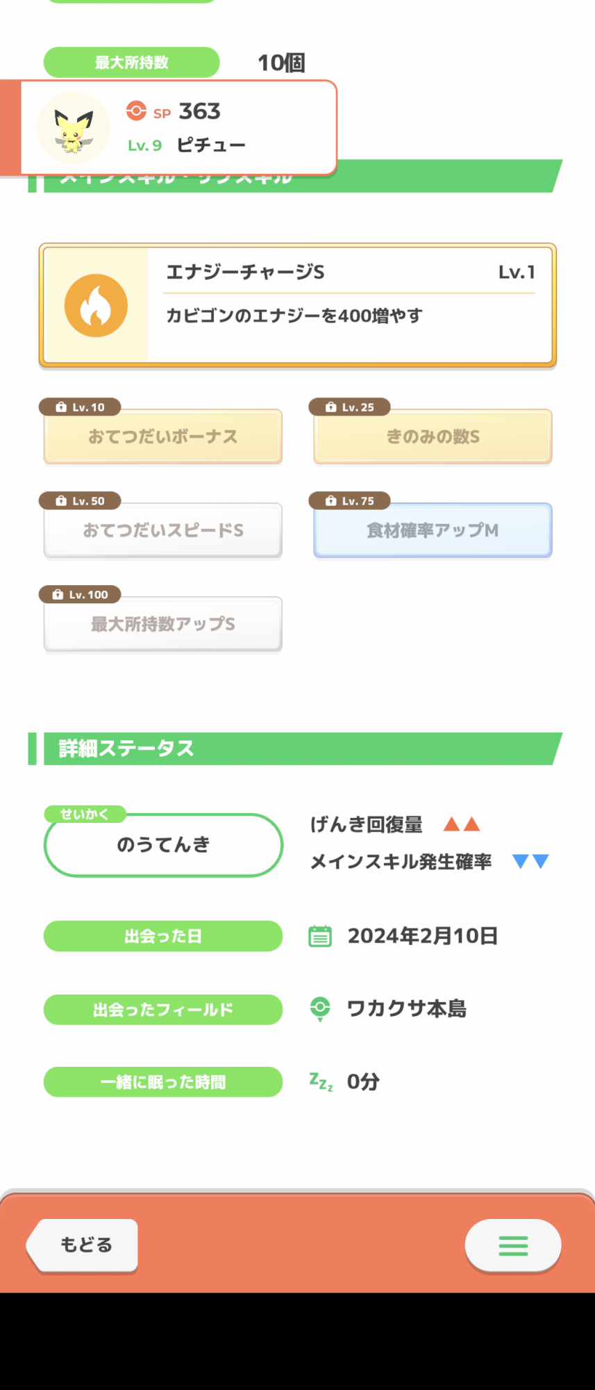Tap the locked おてつだいスピードS sub skill
This screenshot has width=595, height=1390.
coord(163,530)
